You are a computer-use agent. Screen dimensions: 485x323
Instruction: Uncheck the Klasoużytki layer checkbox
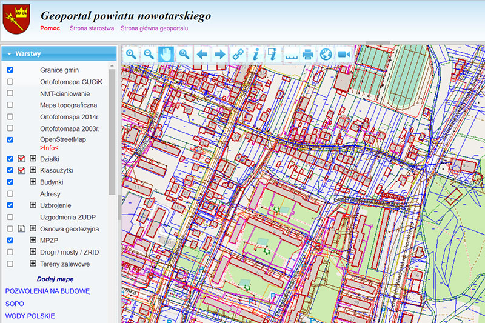click(10, 170)
